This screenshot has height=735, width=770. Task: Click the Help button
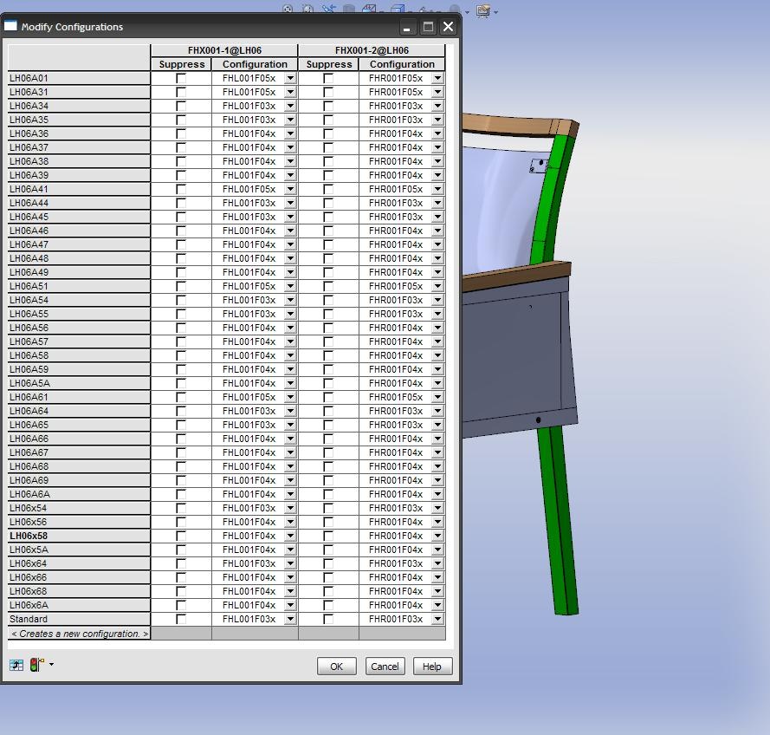coord(432,667)
